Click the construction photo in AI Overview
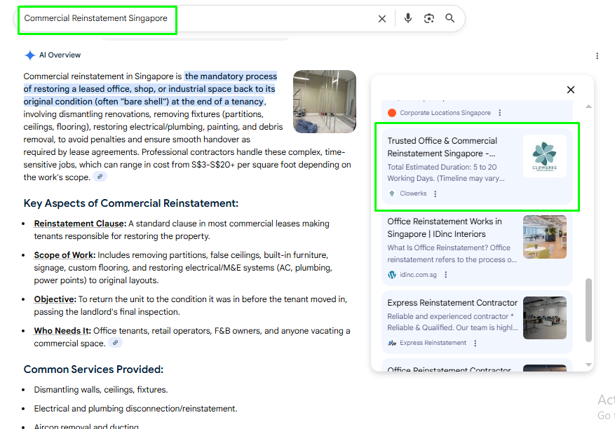The width and height of the screenshot is (615, 429). tap(324, 101)
